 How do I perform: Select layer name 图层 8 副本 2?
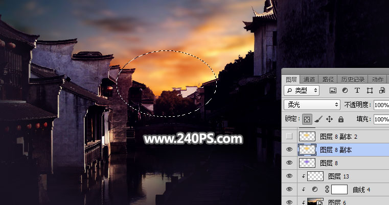click(338, 137)
